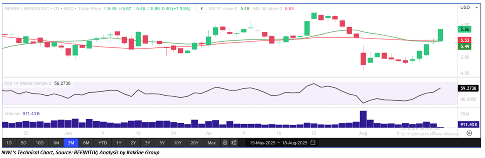485x158 pixels.
Task: Select the 5Y time range tab
Action: [x=162, y=143]
